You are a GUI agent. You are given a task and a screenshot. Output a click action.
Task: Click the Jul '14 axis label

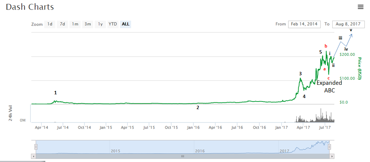coord(63,127)
